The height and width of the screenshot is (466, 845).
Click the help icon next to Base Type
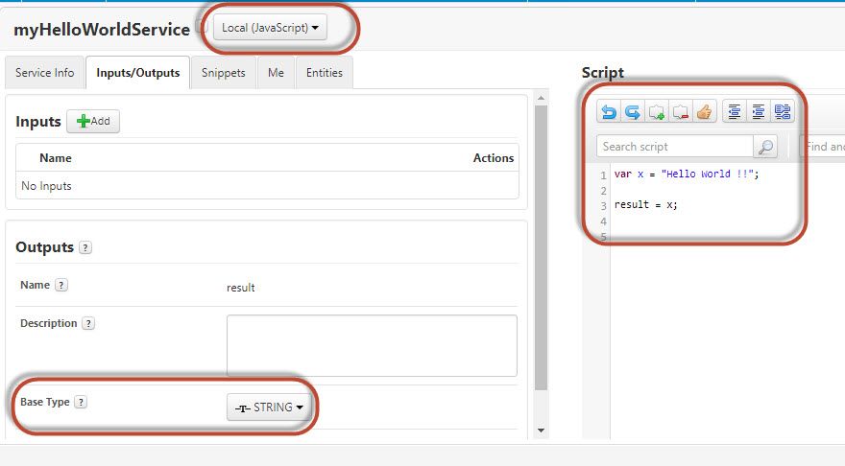click(81, 402)
